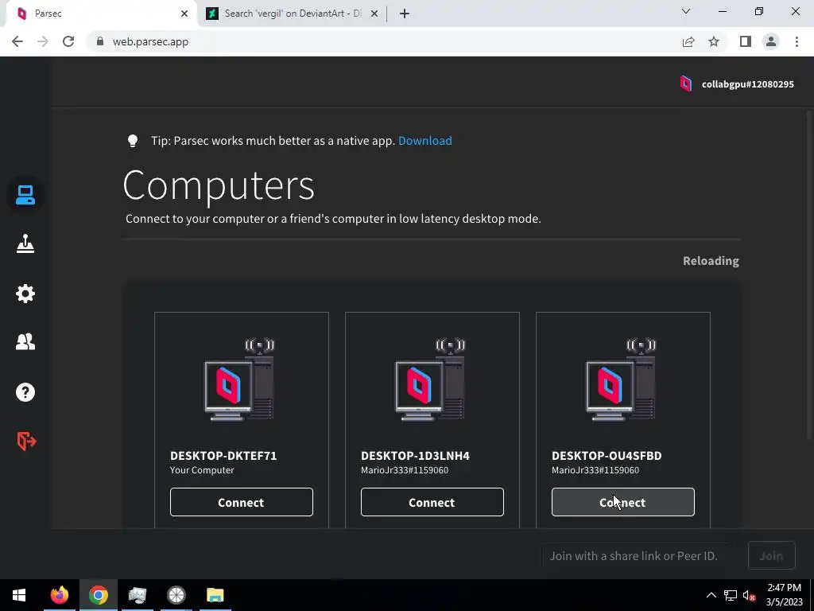Open the round wheel app taskbar icon
This screenshot has width=814, height=611.
pyautogui.click(x=176, y=595)
